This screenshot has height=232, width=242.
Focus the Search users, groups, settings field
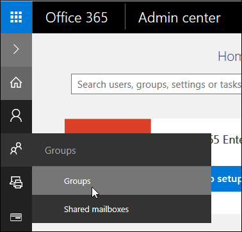point(156,84)
